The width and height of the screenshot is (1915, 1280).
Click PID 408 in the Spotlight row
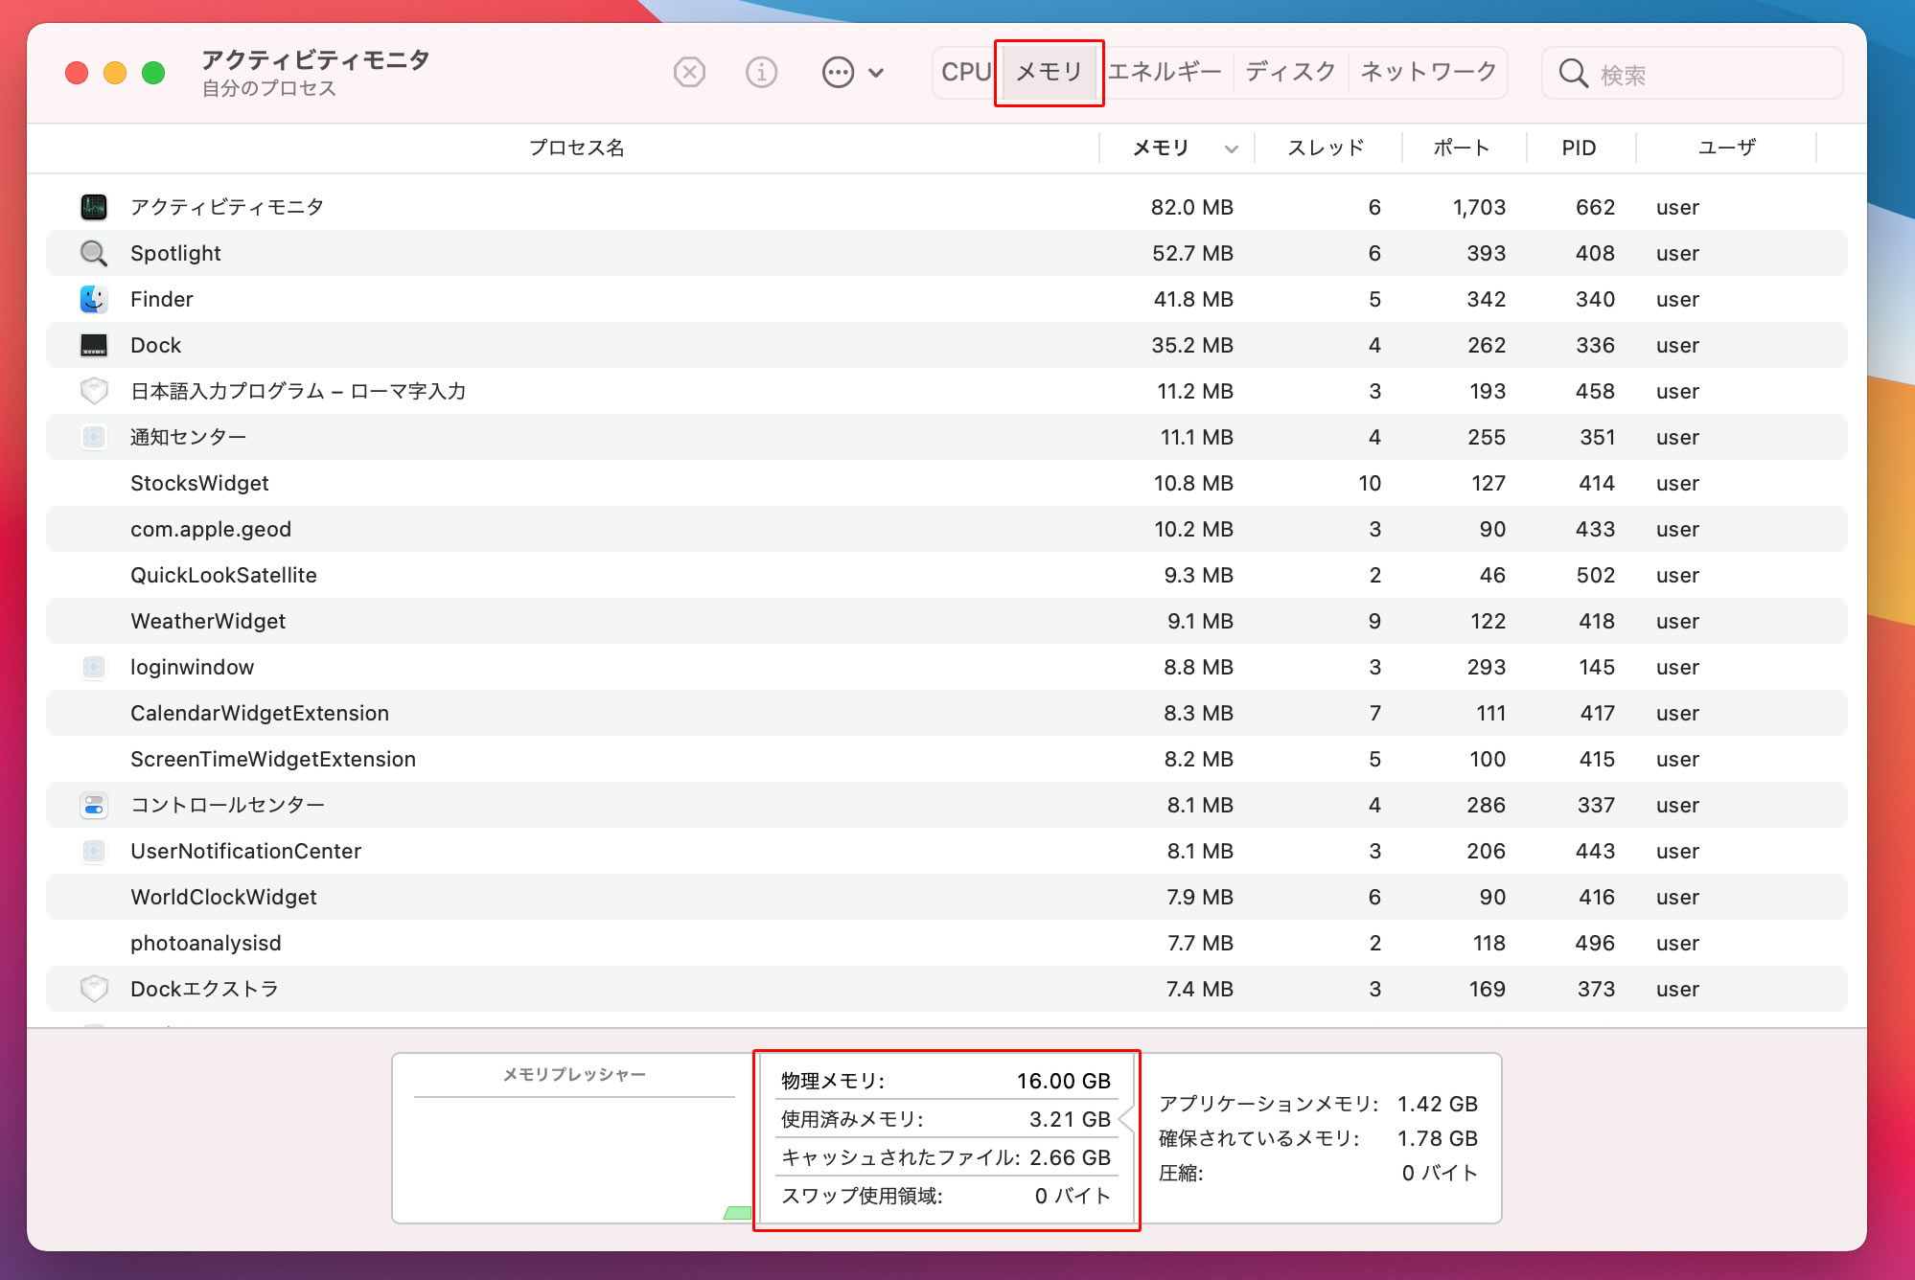pos(1595,253)
